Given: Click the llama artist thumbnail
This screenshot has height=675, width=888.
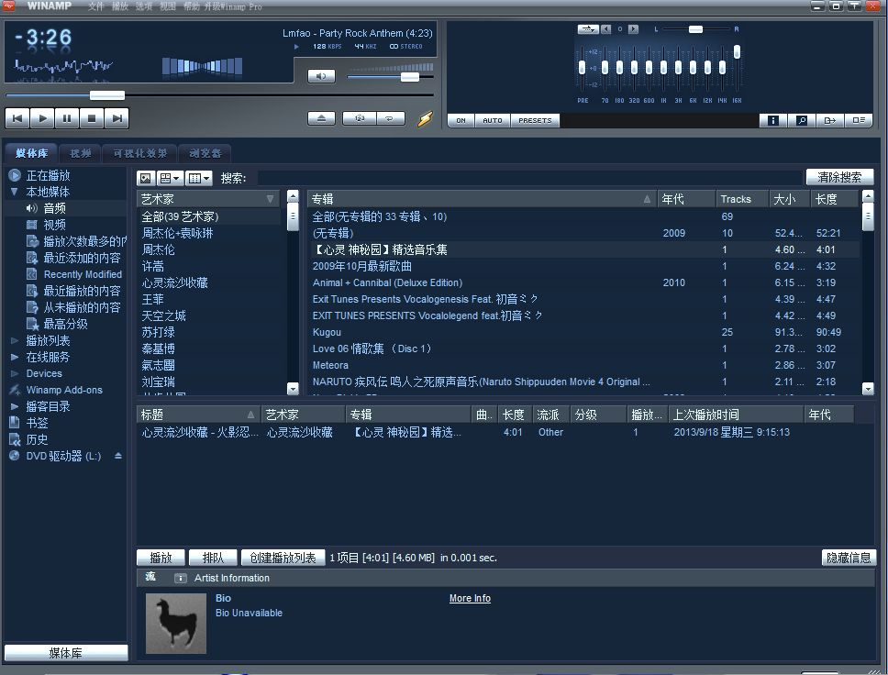Looking at the screenshot, I should 176,624.
